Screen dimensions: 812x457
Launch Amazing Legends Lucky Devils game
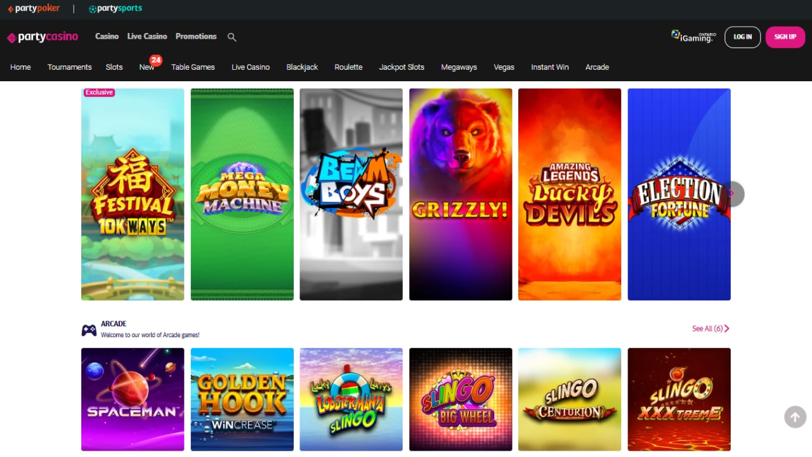point(570,194)
